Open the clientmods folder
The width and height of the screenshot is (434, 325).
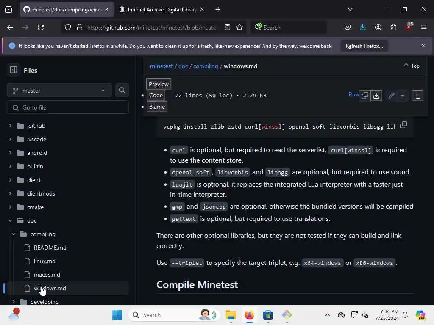[41, 193]
